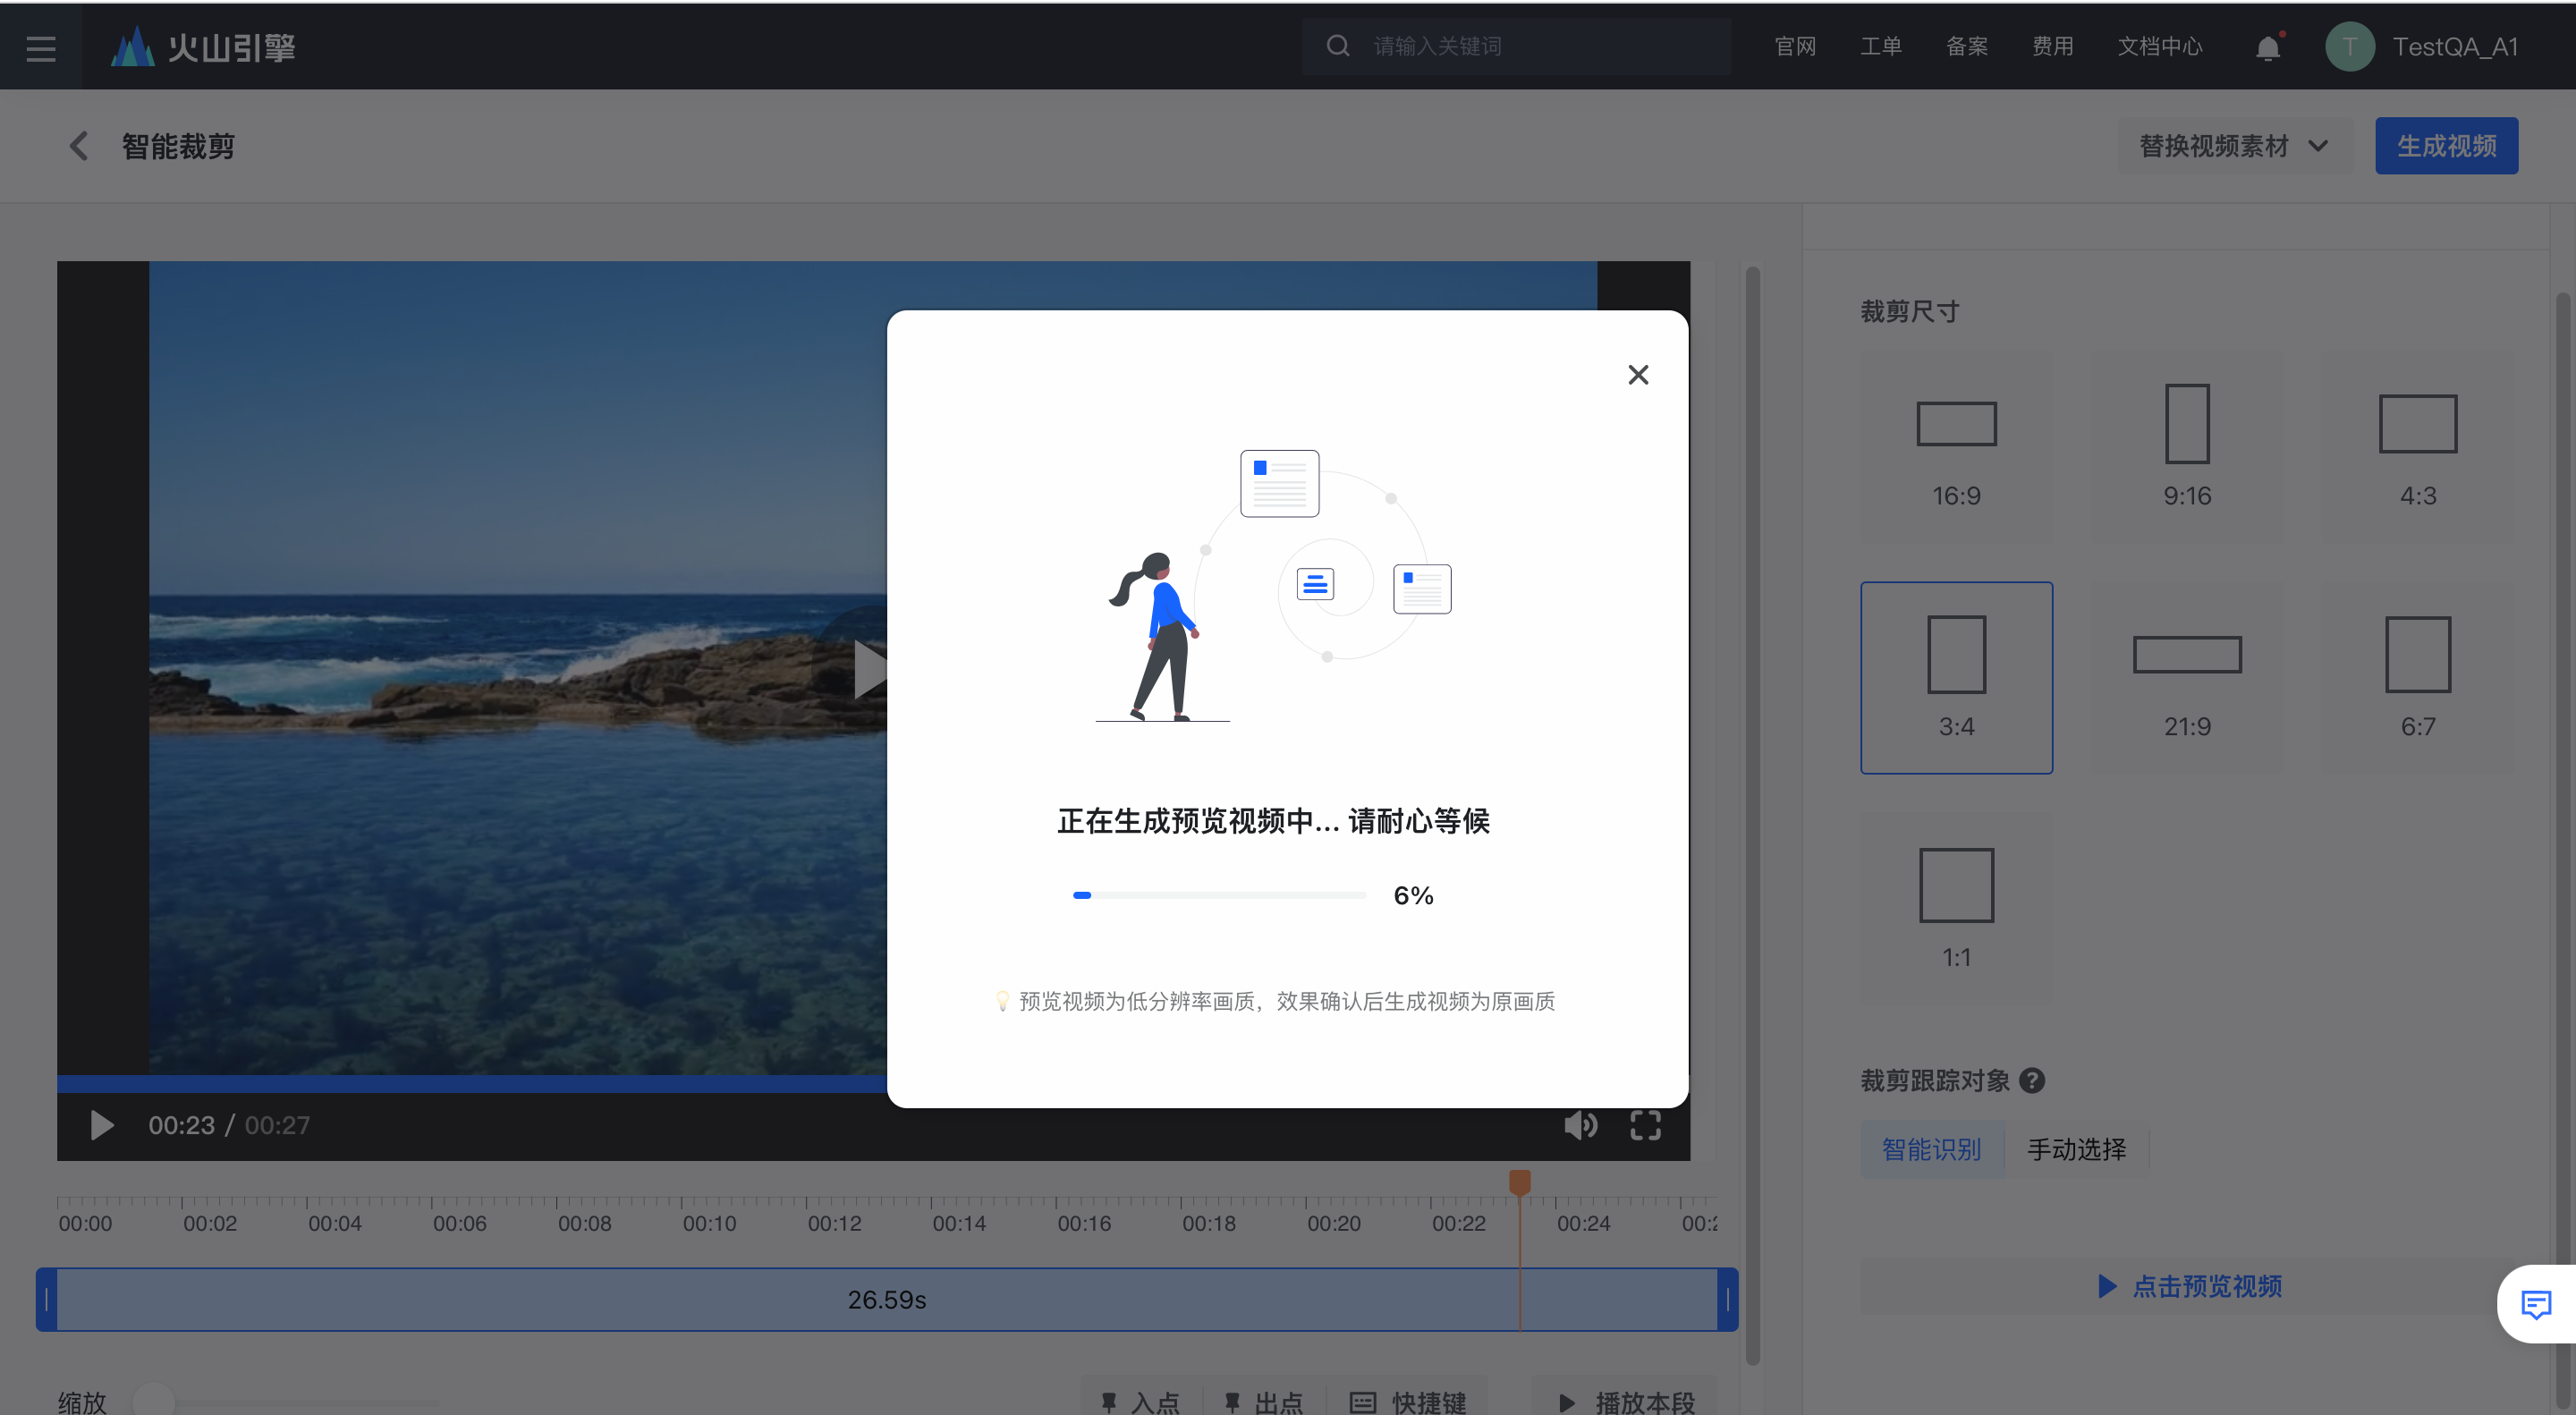Open the TestQA_A1 account name
2576x1415 pixels.
click(x=2454, y=47)
